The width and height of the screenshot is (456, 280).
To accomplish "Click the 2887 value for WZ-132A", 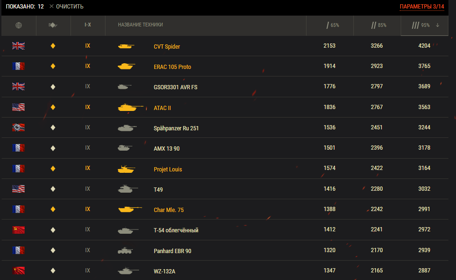I will (x=424, y=271).
